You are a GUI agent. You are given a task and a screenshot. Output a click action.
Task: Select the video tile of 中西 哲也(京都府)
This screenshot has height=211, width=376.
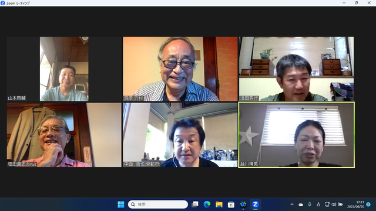click(x=180, y=135)
